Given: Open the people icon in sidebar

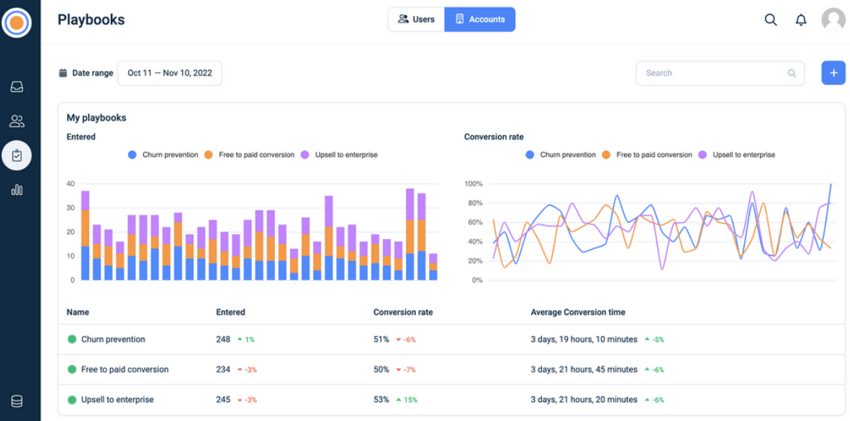Looking at the screenshot, I should [x=17, y=121].
